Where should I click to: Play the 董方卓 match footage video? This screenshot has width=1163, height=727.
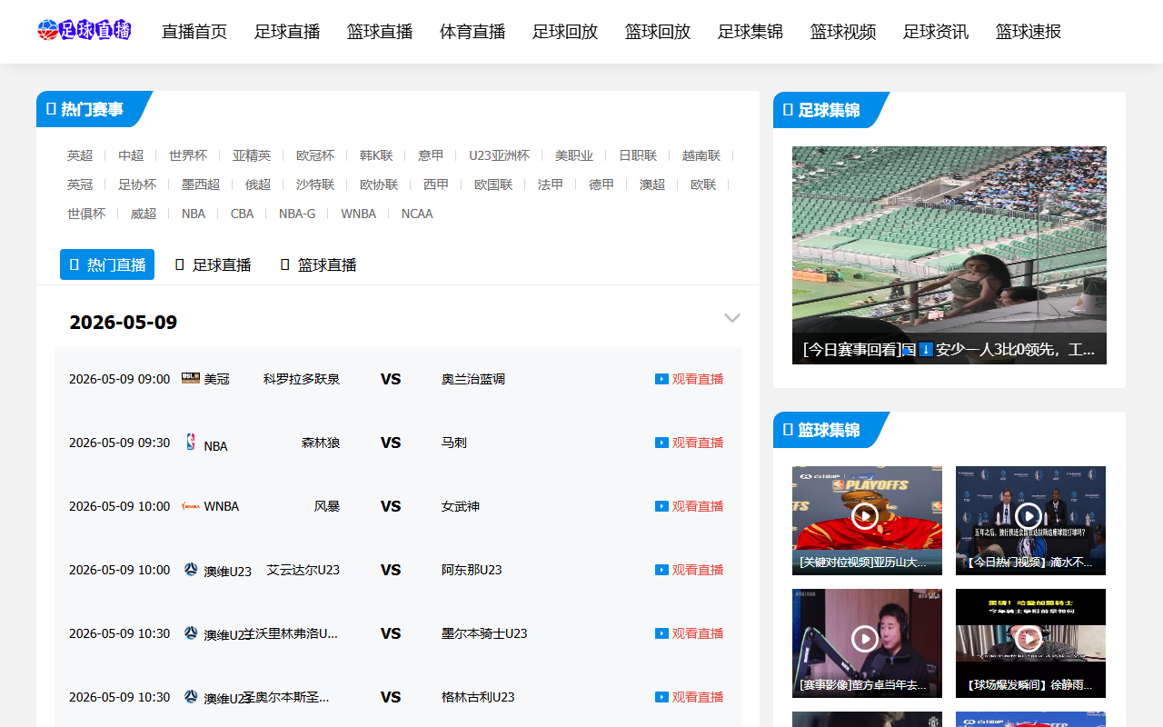coord(865,639)
